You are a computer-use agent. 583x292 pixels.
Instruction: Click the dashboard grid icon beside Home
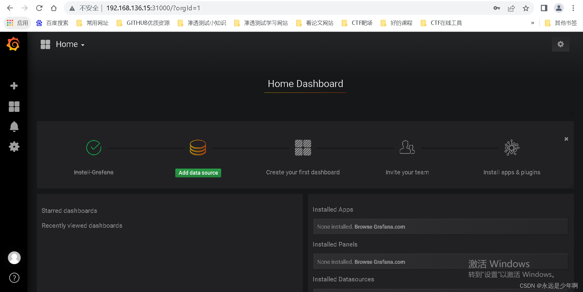click(x=46, y=44)
